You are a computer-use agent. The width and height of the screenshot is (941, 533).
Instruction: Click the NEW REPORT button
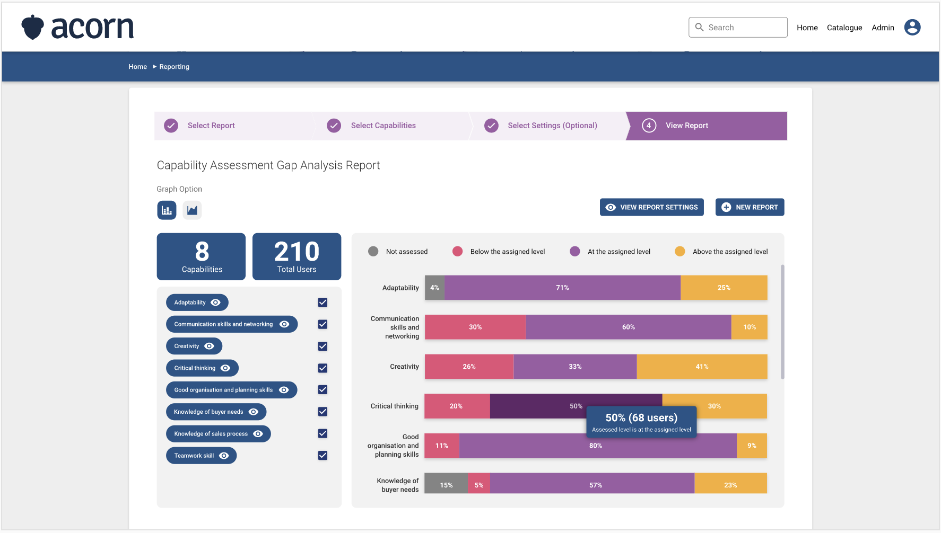[750, 207]
